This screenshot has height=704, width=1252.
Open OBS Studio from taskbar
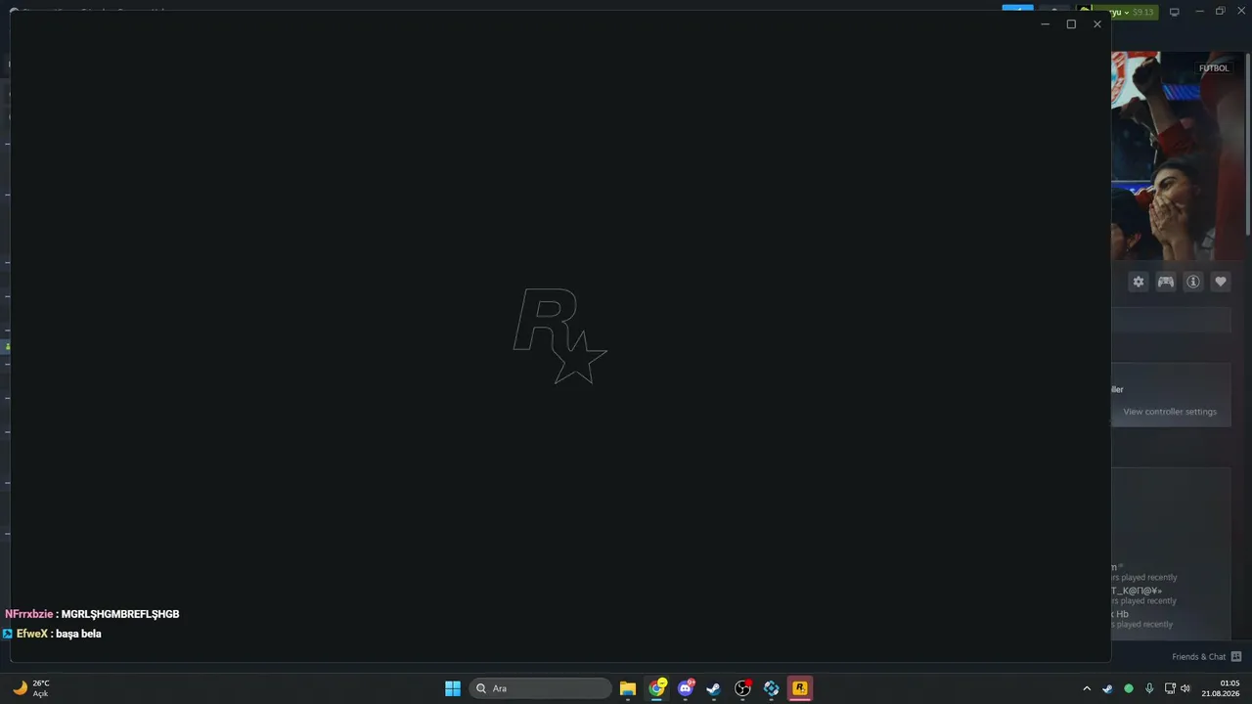[x=742, y=688]
